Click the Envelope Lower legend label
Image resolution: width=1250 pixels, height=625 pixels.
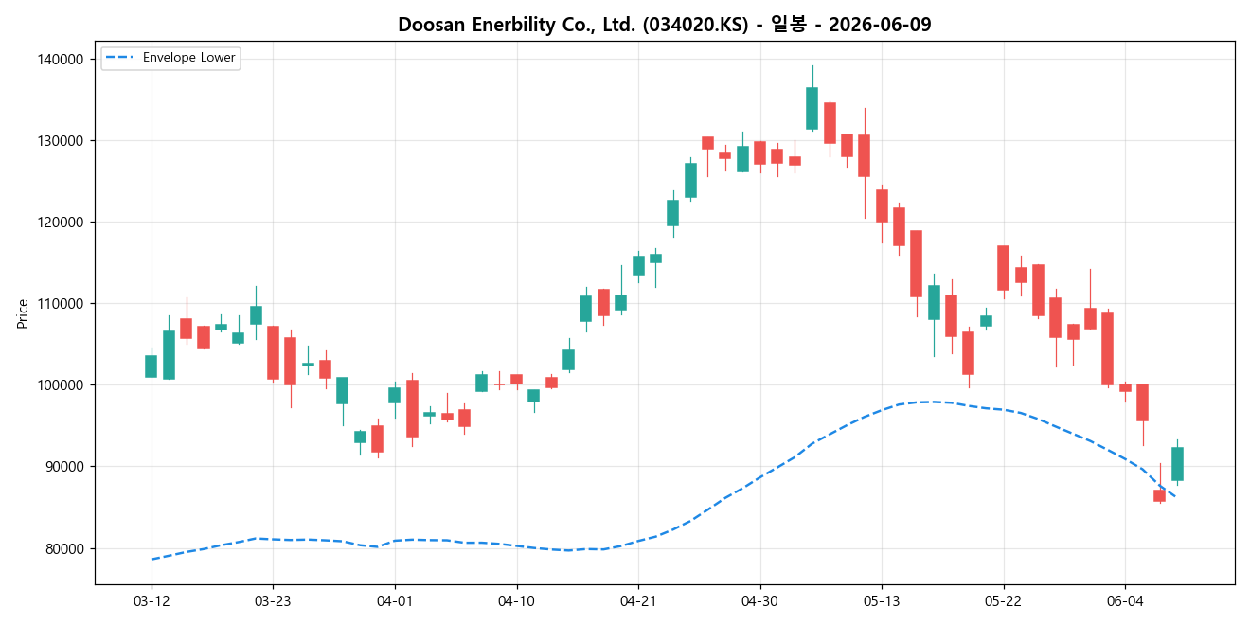[189, 58]
